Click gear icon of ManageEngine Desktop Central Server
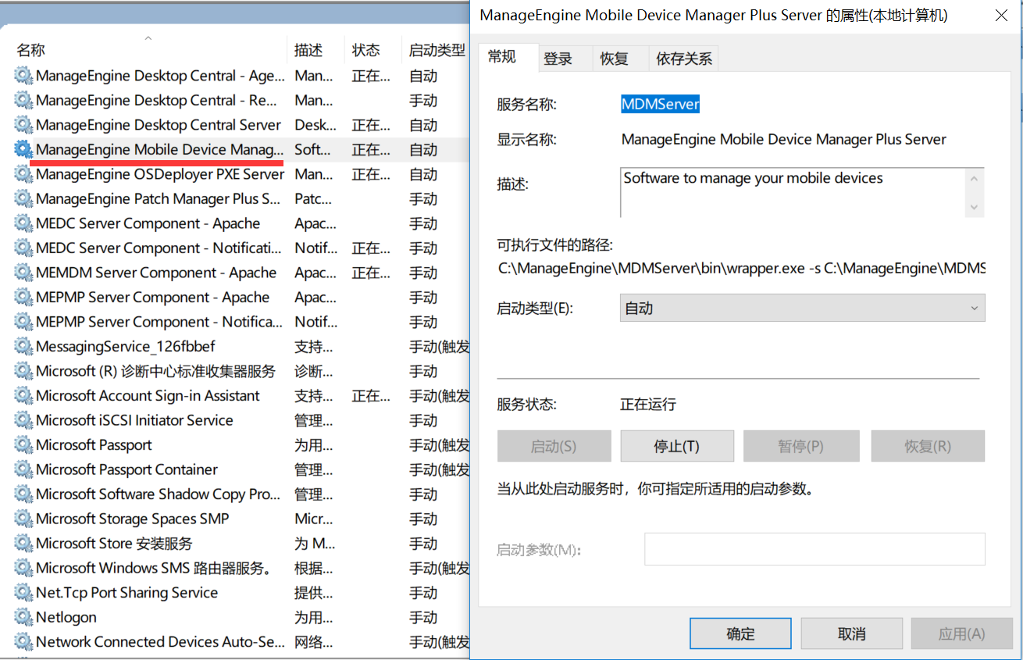Screen dimensions: 1023x660 (x=23, y=125)
